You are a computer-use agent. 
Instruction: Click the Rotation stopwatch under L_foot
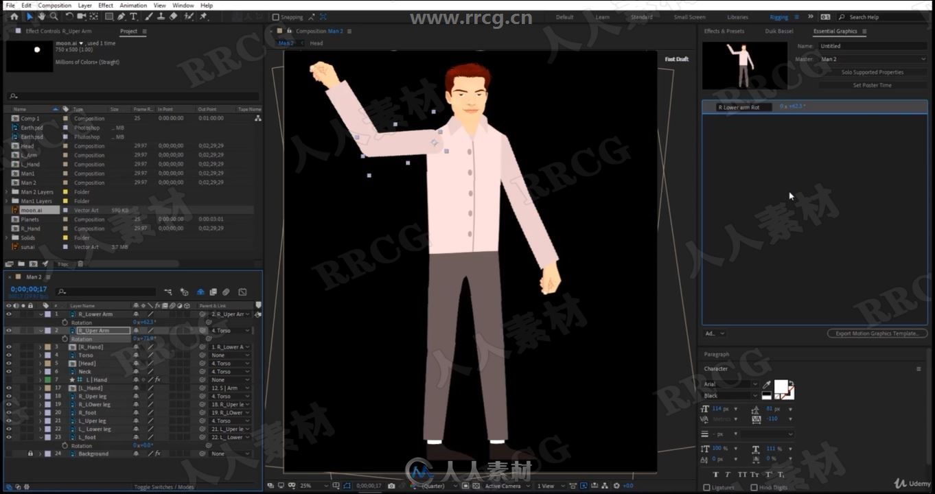click(x=65, y=445)
